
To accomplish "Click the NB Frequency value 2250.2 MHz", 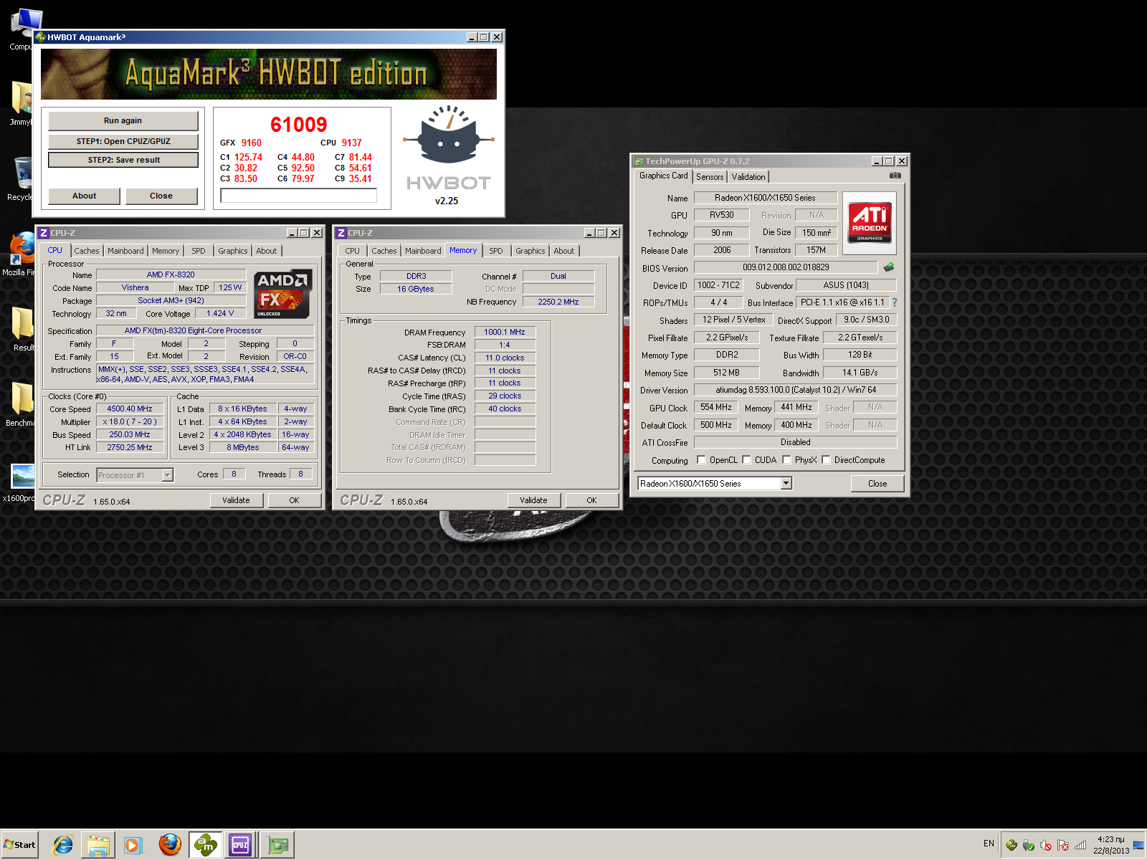I will pos(558,302).
